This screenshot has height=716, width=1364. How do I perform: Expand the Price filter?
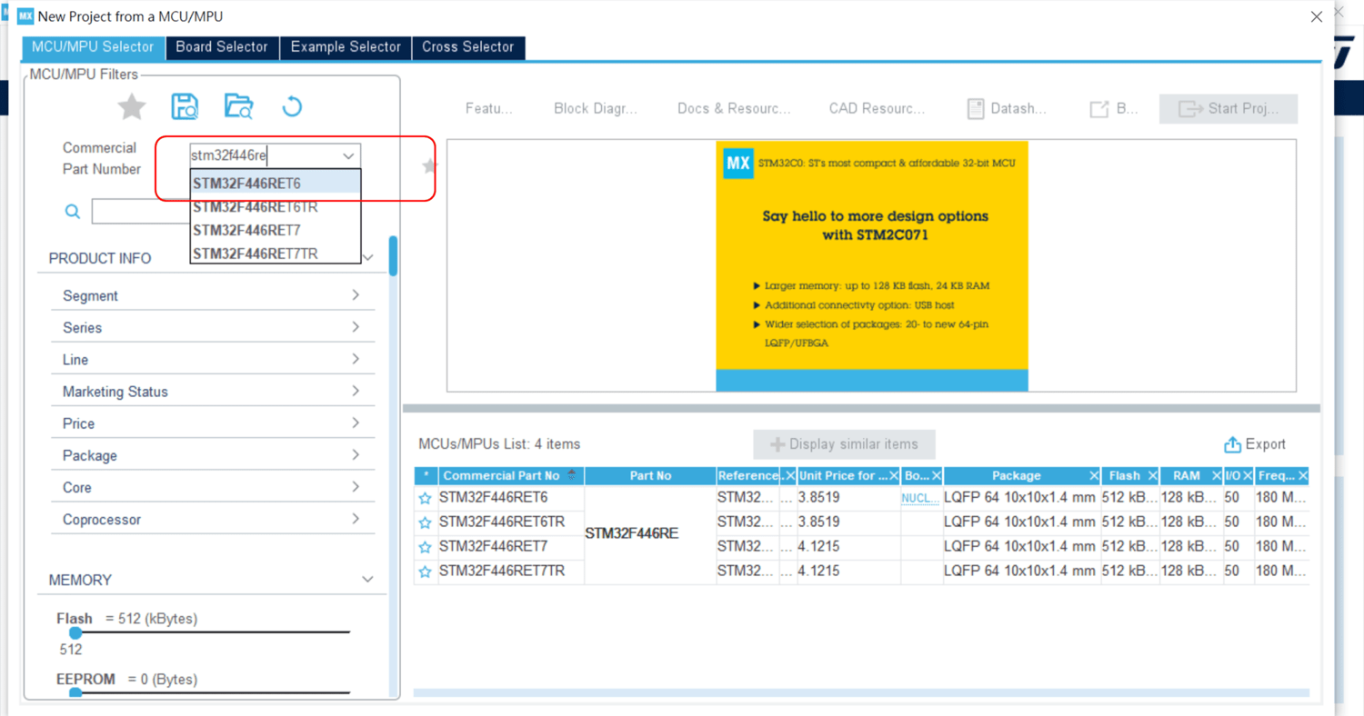tap(356, 423)
